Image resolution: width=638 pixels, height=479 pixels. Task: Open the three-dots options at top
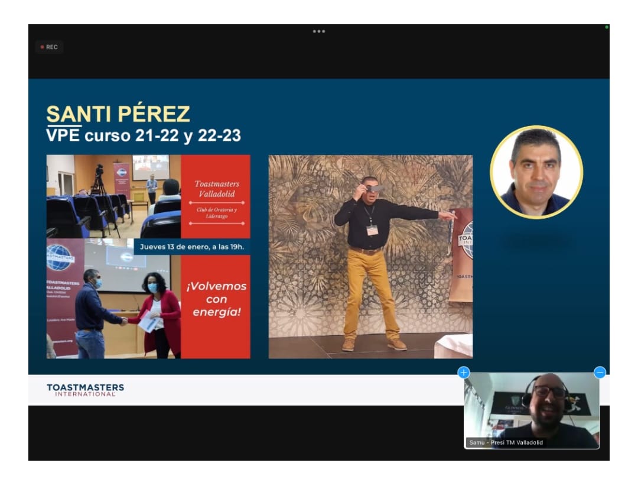[318, 31]
